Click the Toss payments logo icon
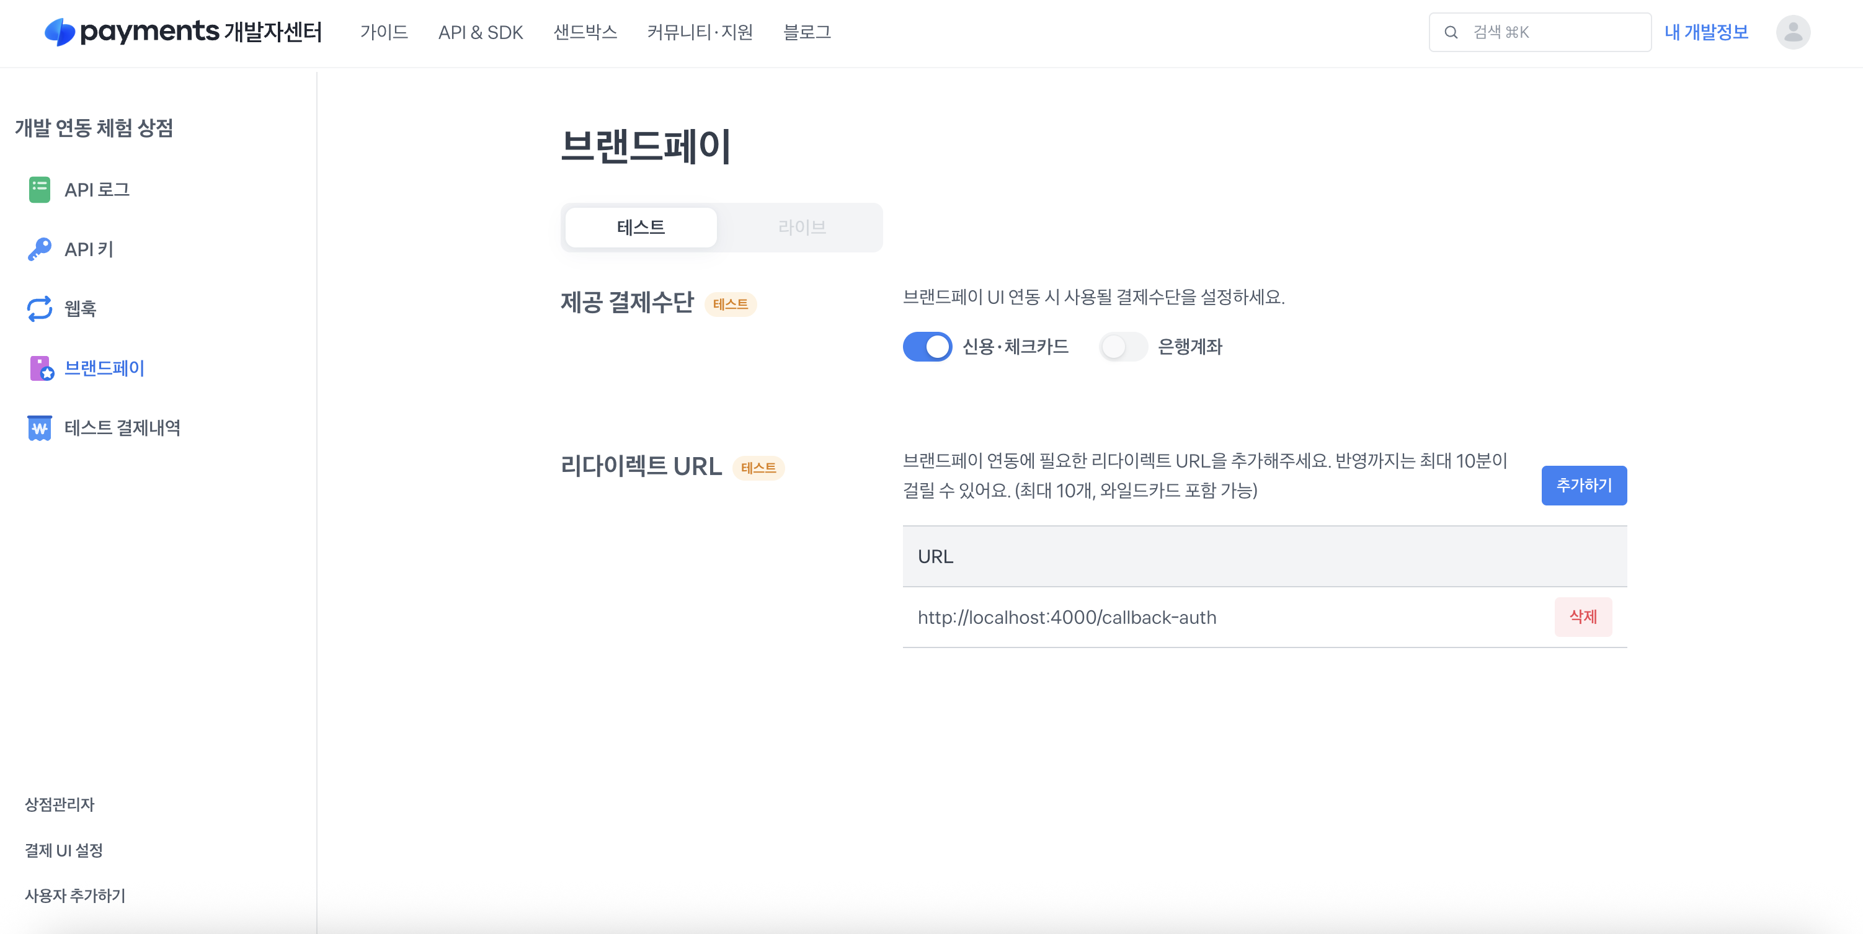Viewport: 1863px width, 934px height. tap(60, 32)
